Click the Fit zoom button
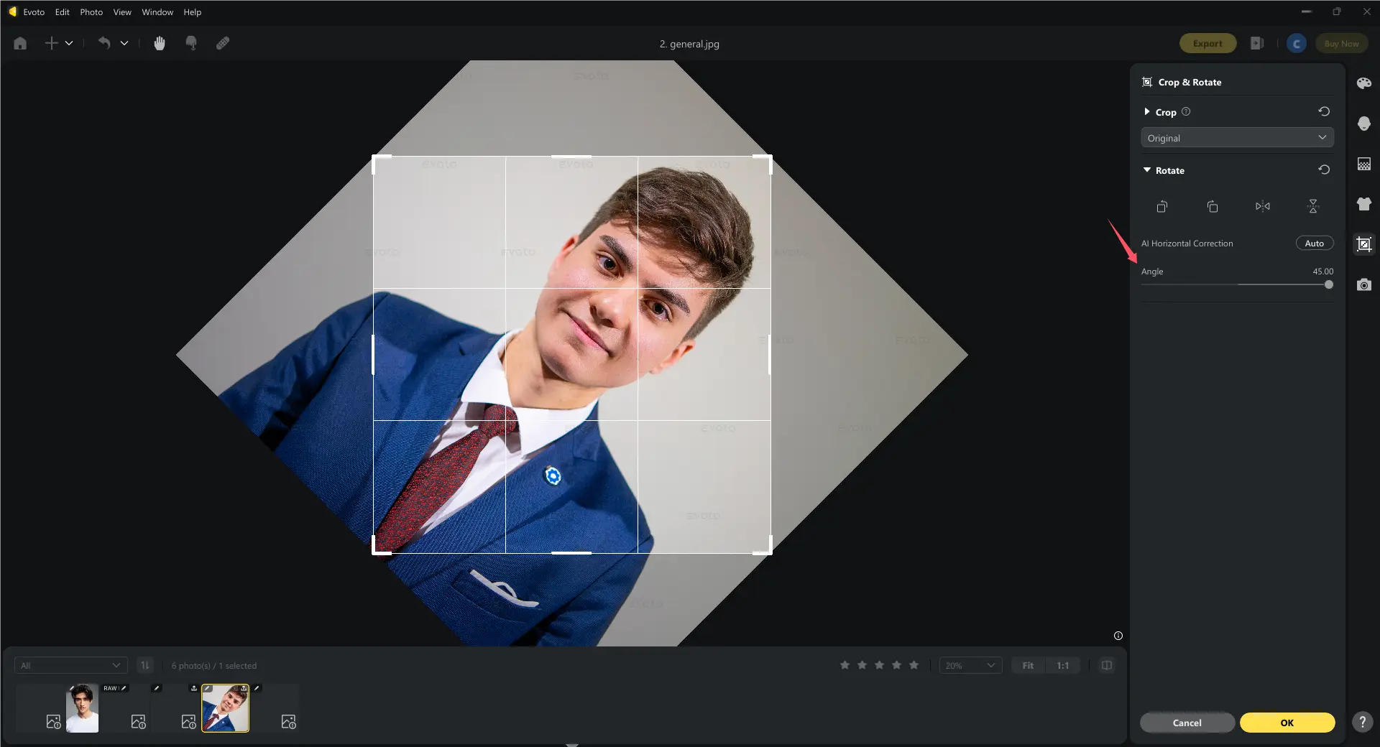Viewport: 1380px width, 747px height. click(1029, 666)
